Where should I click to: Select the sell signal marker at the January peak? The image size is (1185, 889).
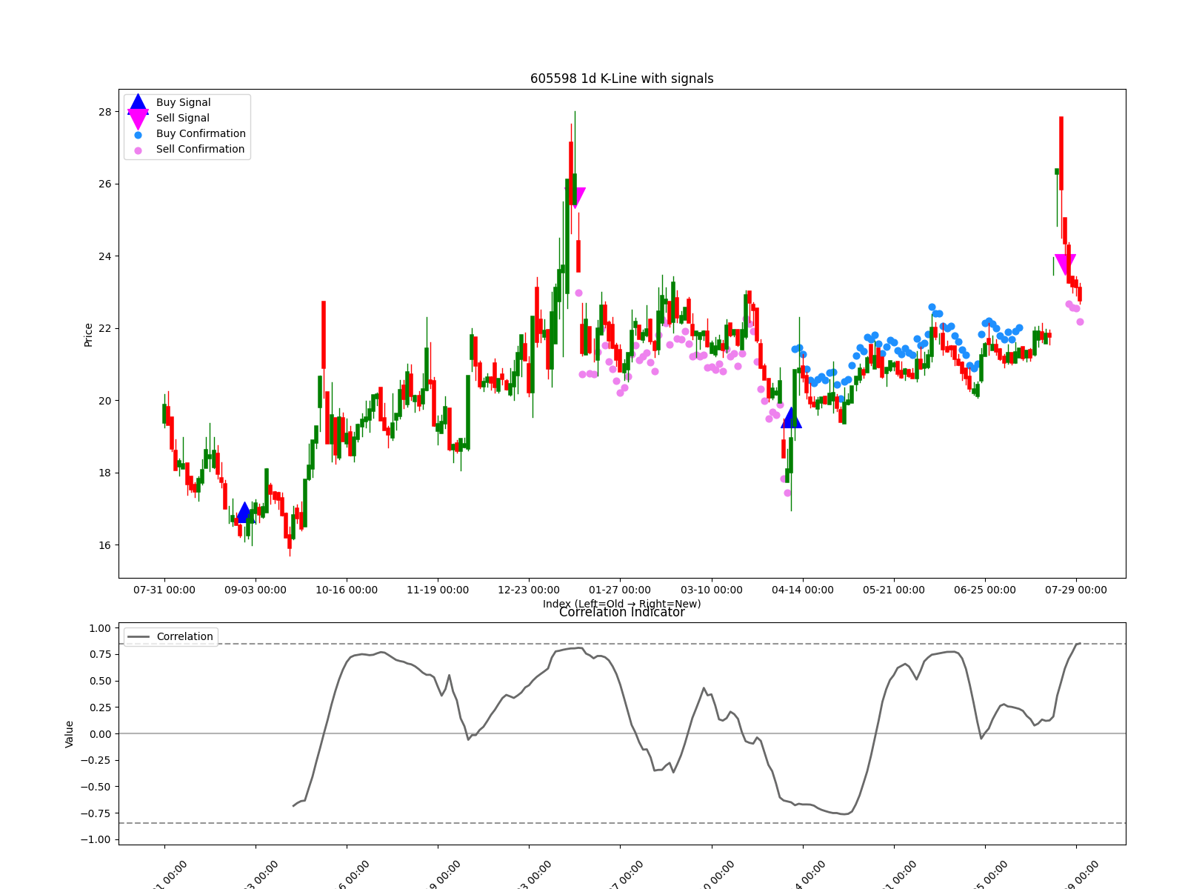575,198
